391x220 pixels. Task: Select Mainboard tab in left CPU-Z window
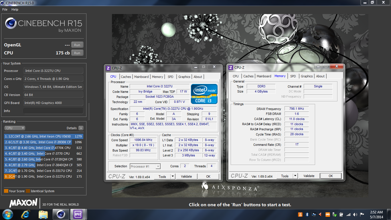pos(141,77)
